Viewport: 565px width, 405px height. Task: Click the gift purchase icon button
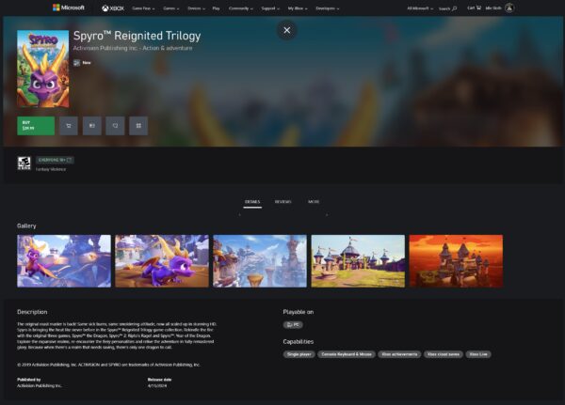(x=92, y=124)
